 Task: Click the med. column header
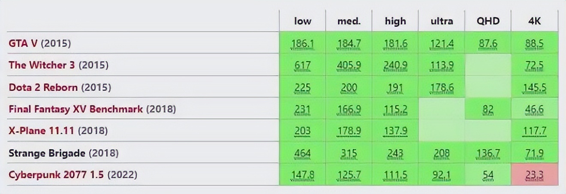point(349,21)
